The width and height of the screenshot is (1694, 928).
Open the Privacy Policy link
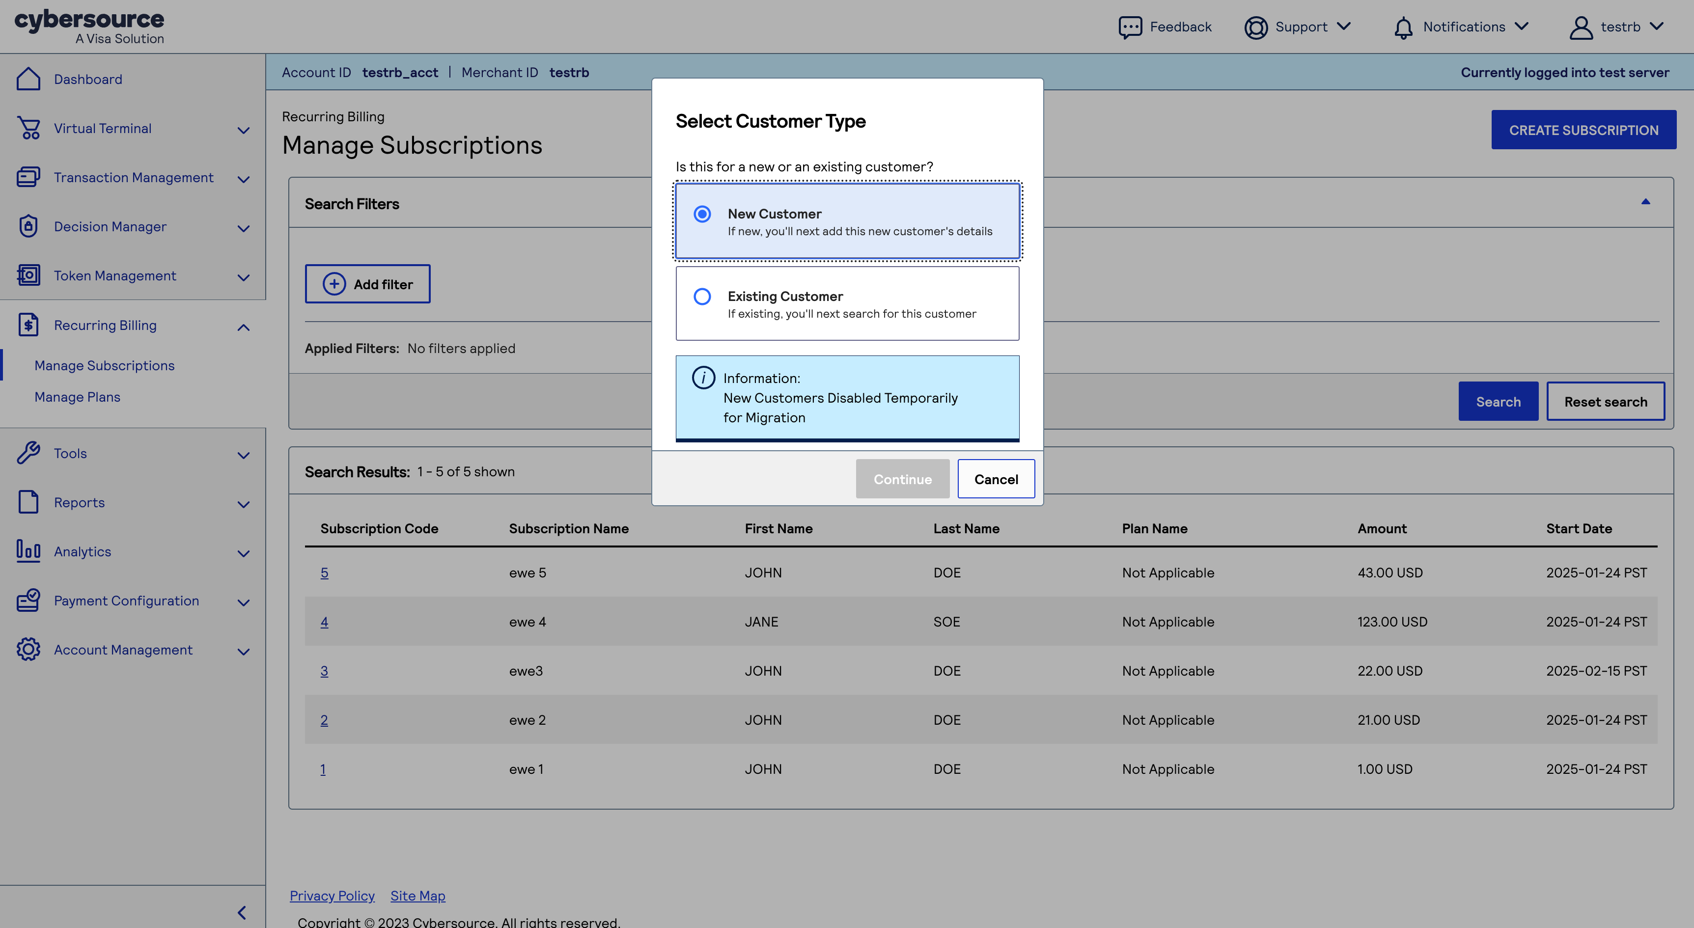[332, 895]
